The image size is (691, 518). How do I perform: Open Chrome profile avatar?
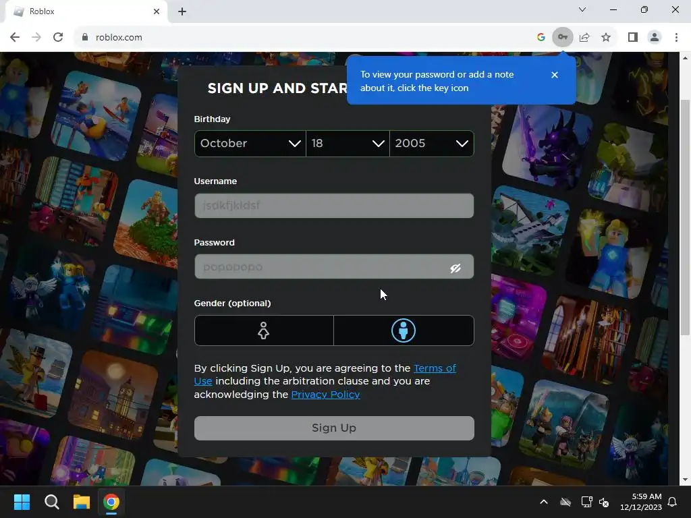655,38
